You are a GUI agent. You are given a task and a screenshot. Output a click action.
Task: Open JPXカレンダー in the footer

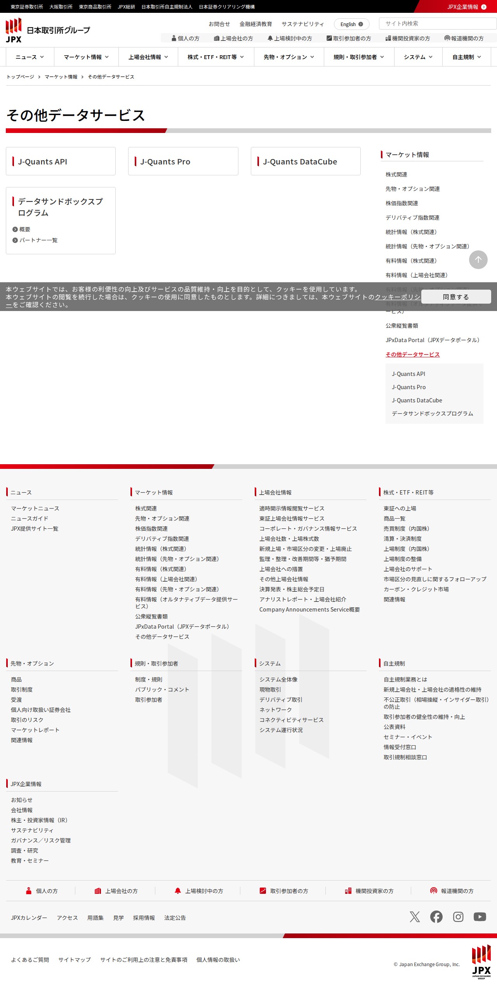[x=29, y=918]
